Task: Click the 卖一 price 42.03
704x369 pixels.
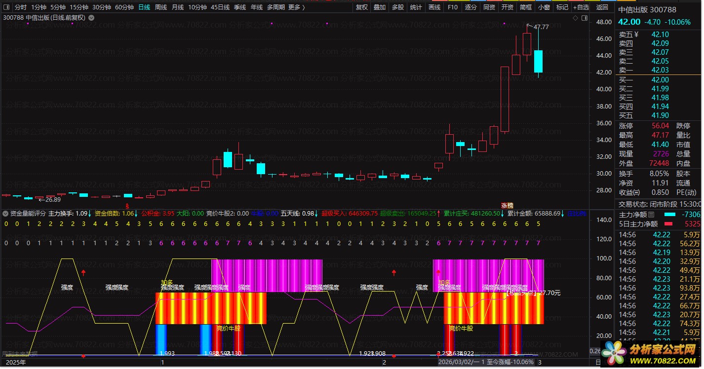Action: (x=660, y=70)
